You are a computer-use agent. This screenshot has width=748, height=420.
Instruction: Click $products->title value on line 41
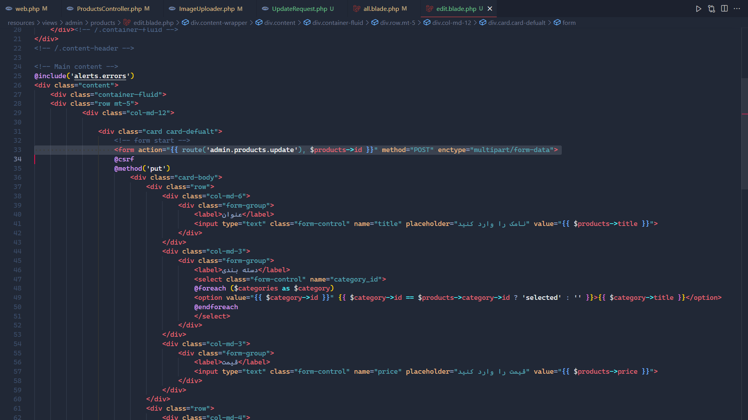pos(605,224)
